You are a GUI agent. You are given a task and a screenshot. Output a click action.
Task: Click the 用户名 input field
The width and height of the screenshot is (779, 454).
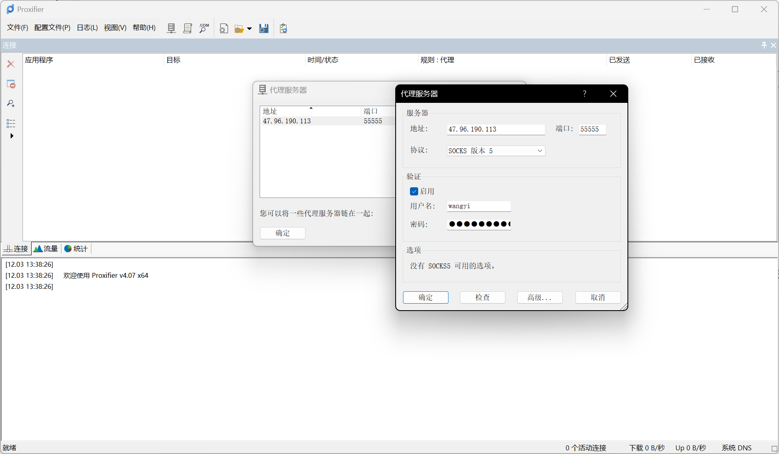coord(479,206)
